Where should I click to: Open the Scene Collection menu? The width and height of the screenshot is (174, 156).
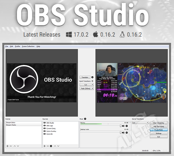point(28,47)
